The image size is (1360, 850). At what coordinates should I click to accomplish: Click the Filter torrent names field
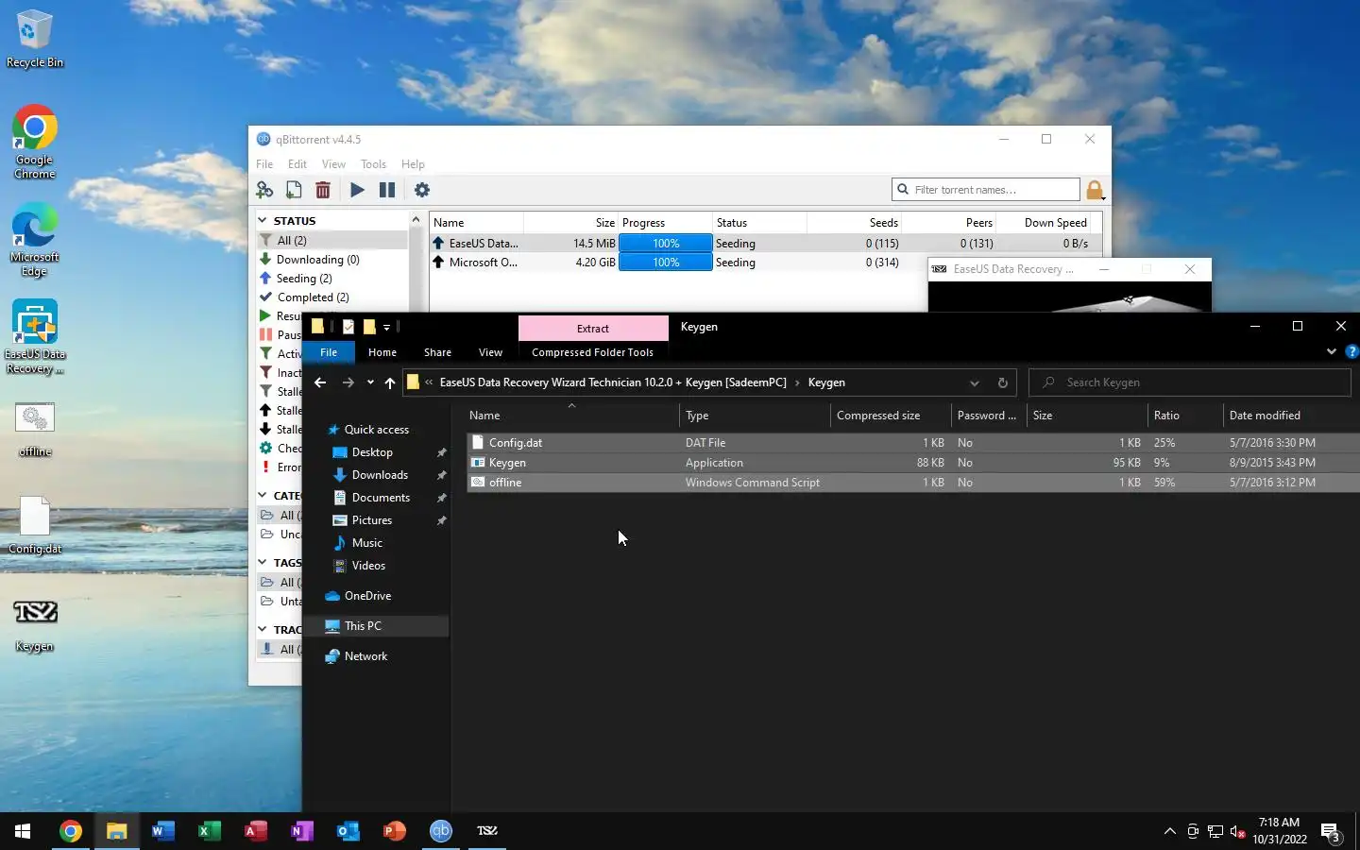986,190
